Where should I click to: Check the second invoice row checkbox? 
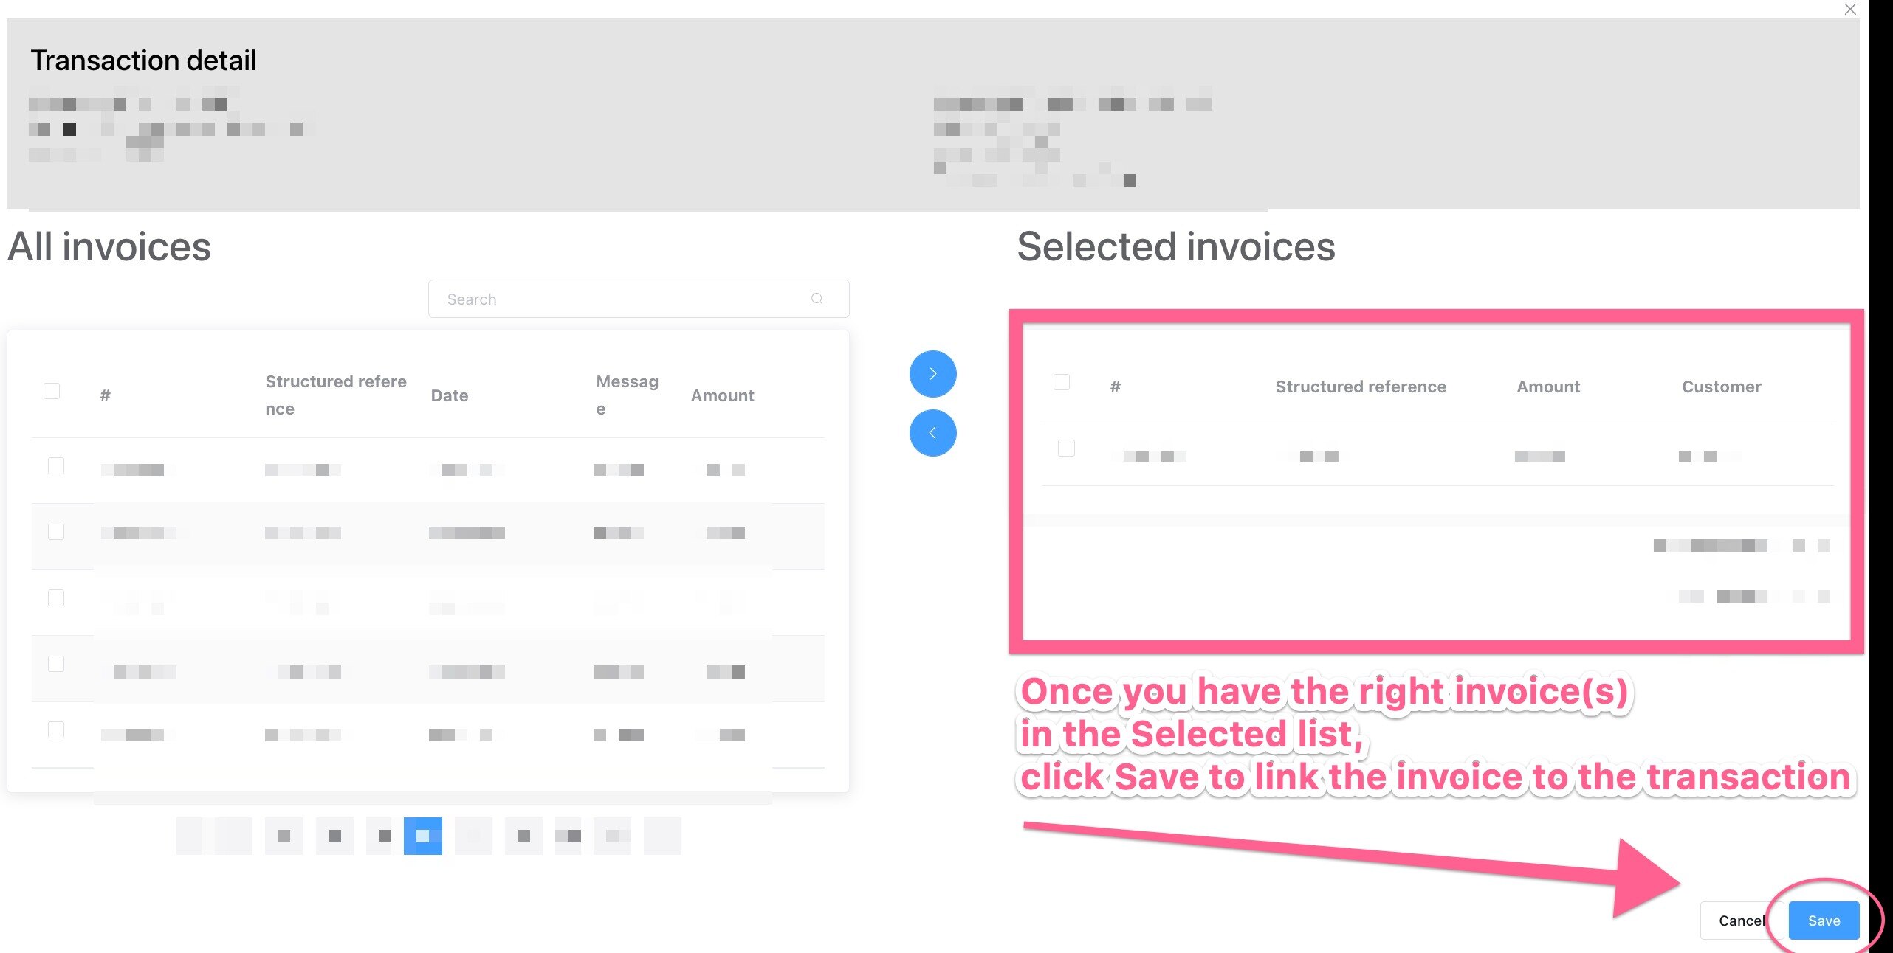(x=55, y=531)
